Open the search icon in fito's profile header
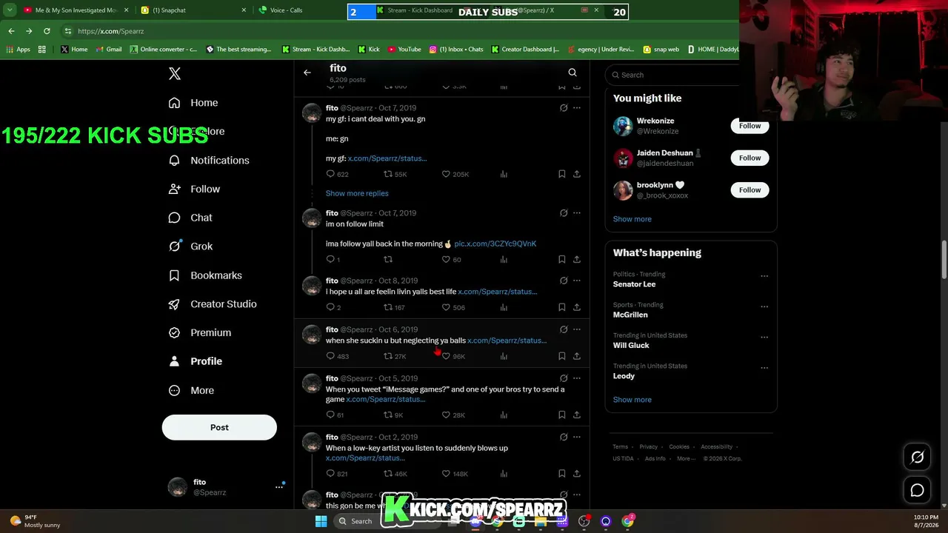948x533 pixels. pyautogui.click(x=573, y=73)
